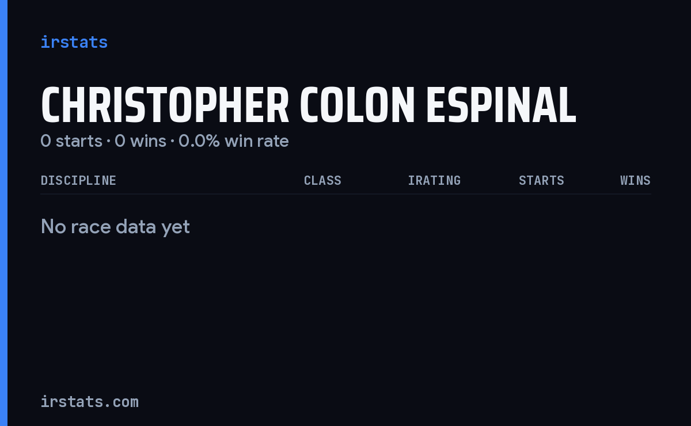Select the "0 starts" stat
The image size is (691, 426).
click(71, 141)
